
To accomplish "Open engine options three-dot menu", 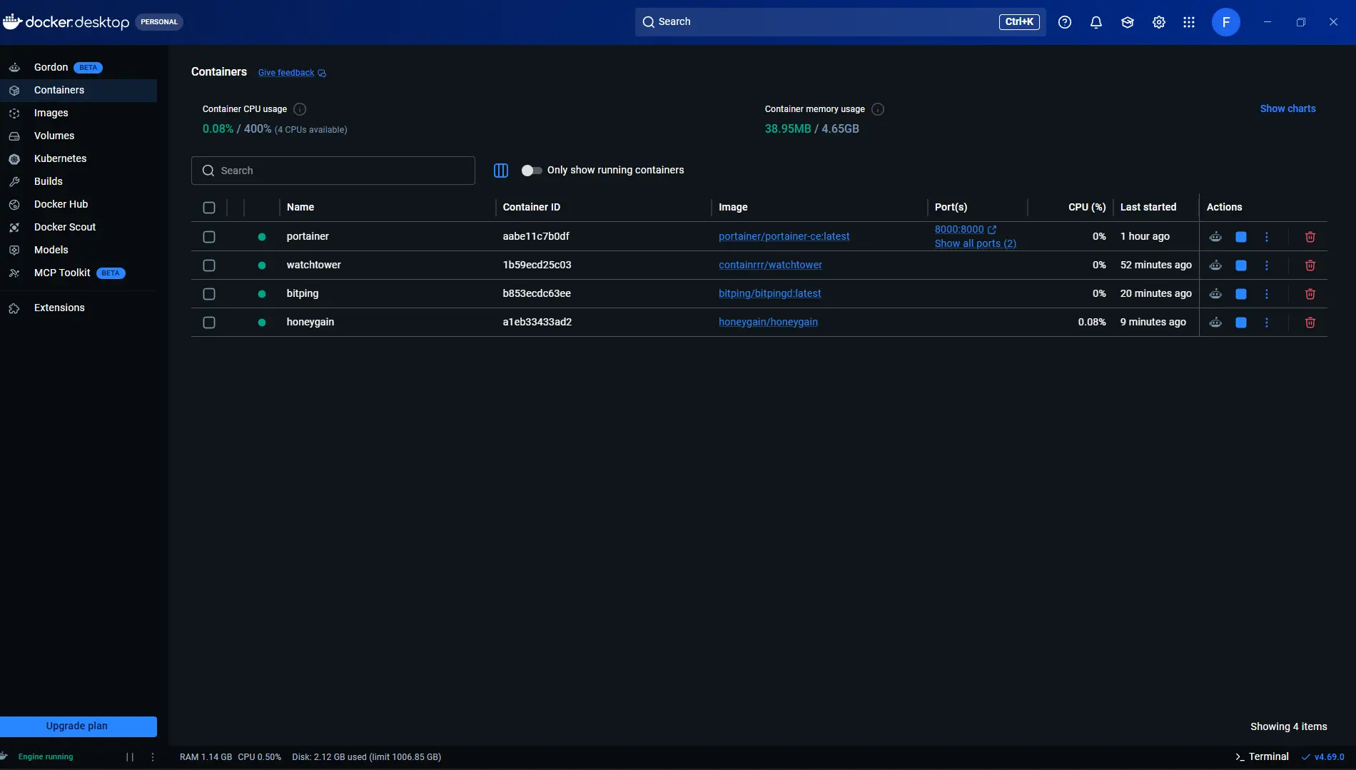I will click(153, 757).
